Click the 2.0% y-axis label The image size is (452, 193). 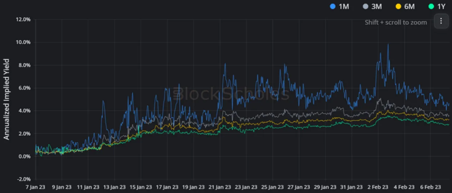click(x=24, y=134)
